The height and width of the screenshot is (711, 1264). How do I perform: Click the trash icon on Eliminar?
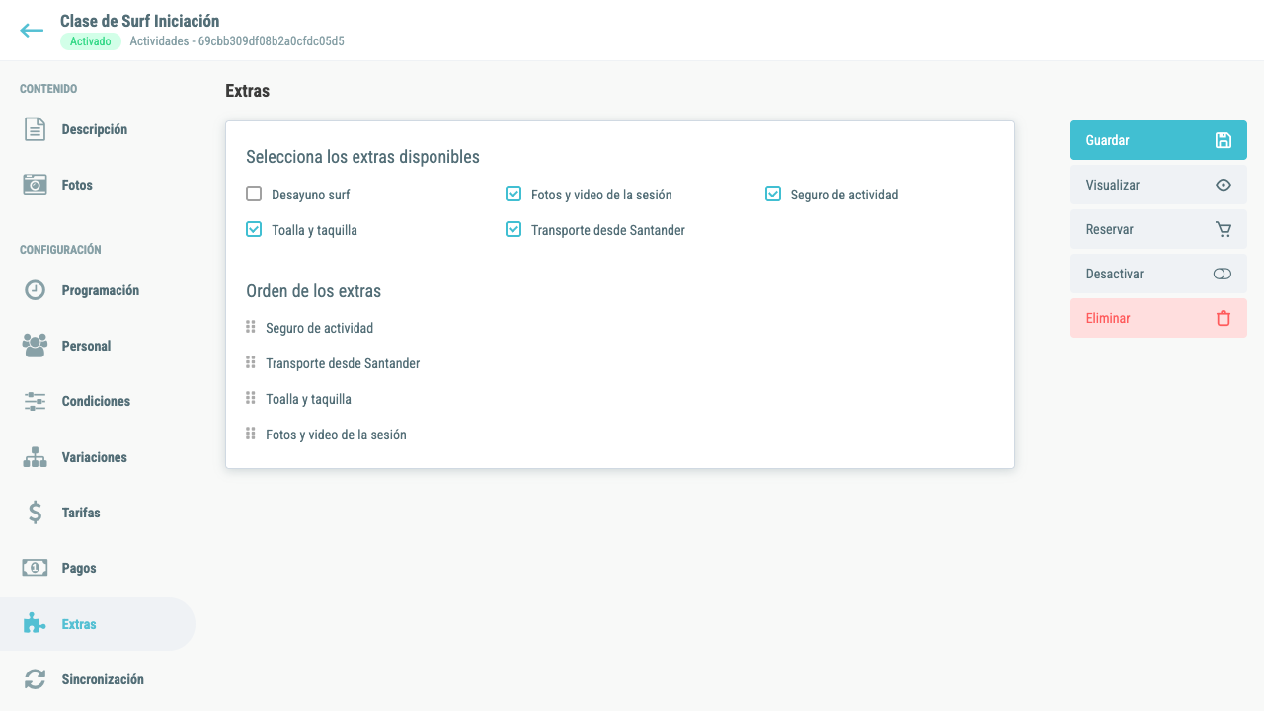click(1224, 318)
